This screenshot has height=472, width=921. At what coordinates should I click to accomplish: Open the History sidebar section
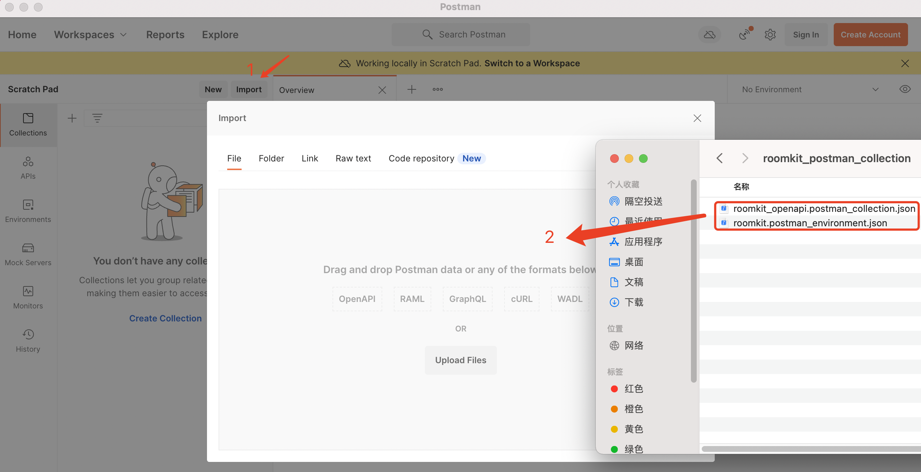coord(28,341)
